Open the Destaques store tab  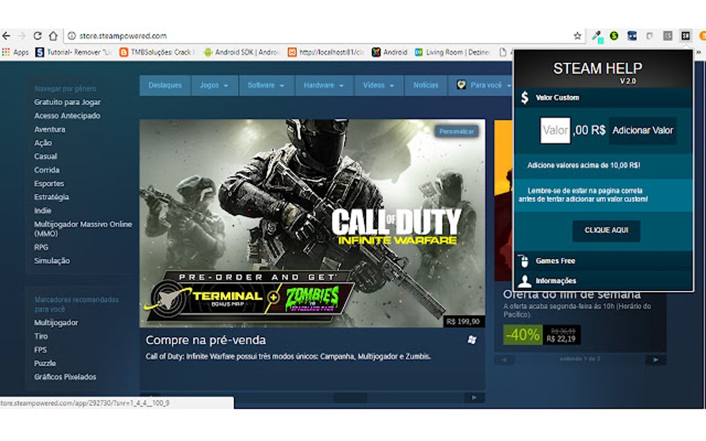pos(165,85)
